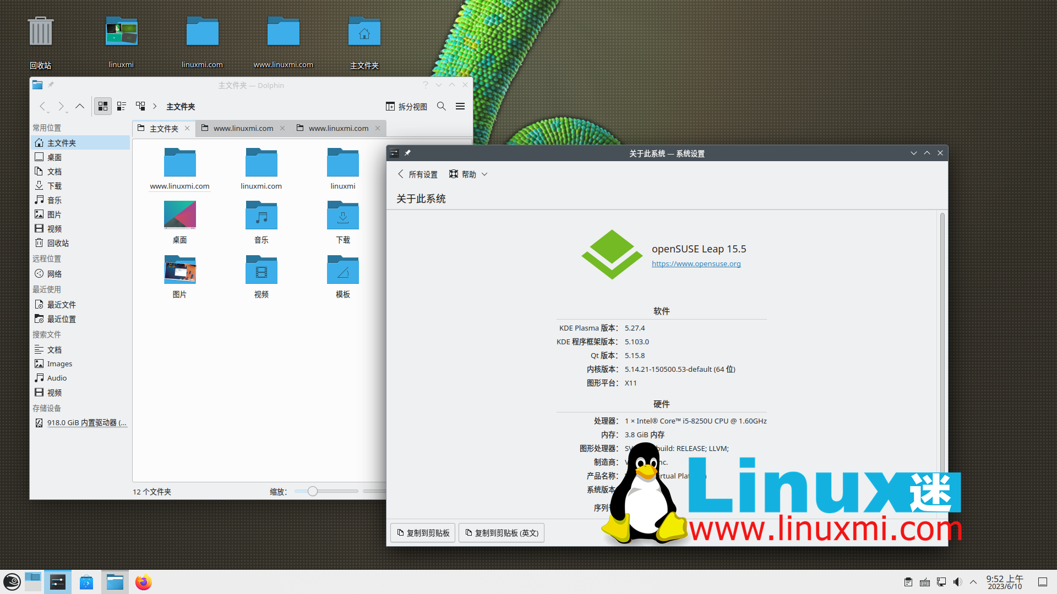Select Audio under 搜索文件

(x=80, y=378)
